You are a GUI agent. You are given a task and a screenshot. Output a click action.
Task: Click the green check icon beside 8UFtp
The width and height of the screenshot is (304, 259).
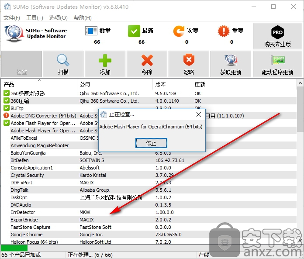[x=7, y=108]
